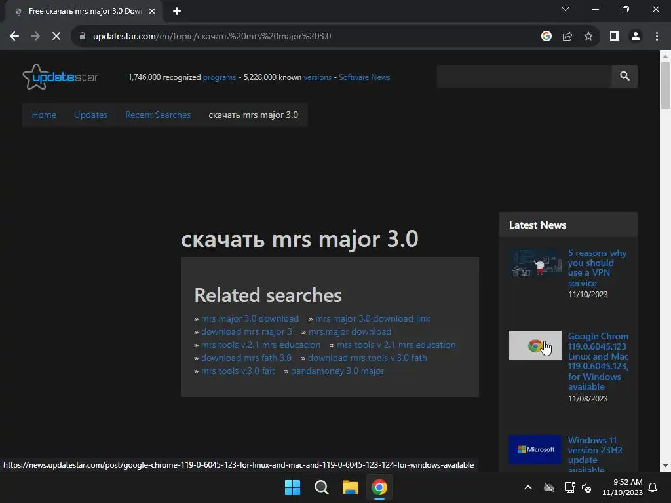
Task: Go back to previous page in Chrome
Action: point(14,37)
